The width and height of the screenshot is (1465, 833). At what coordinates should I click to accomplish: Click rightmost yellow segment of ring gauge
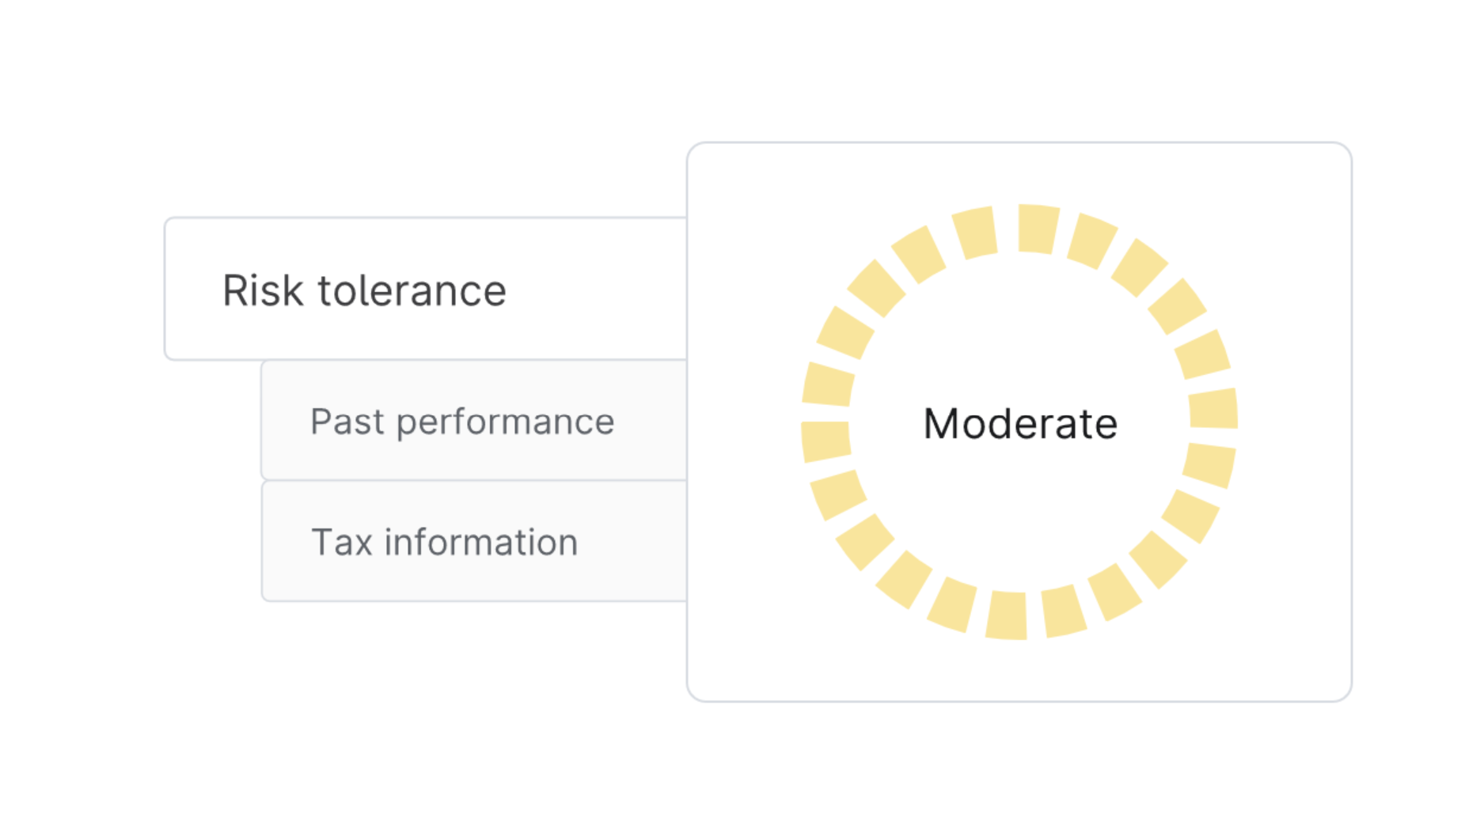point(1213,408)
